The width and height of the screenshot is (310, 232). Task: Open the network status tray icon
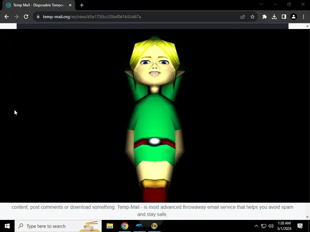click(x=264, y=226)
